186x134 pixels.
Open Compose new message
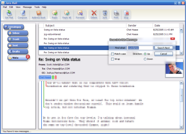[x=22, y=14]
